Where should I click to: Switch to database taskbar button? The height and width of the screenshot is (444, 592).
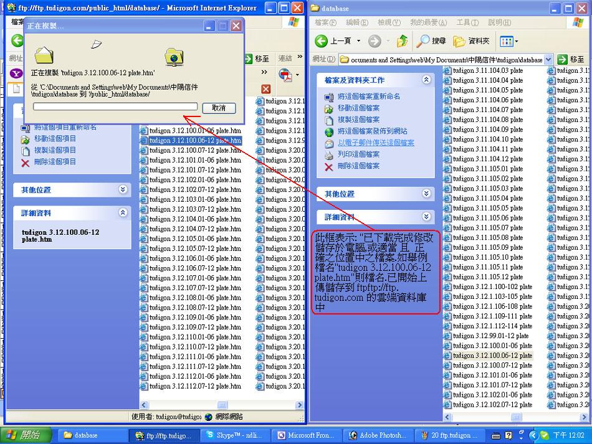tap(93, 435)
